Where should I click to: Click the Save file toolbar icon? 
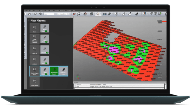pos(36,14)
